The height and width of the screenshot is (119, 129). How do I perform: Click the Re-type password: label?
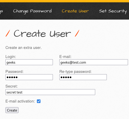click(x=76, y=72)
